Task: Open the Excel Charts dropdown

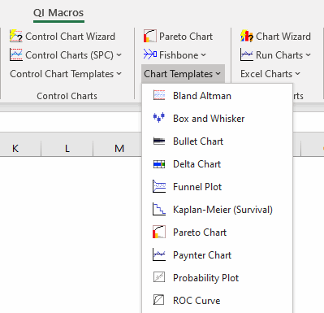Action: click(x=270, y=74)
